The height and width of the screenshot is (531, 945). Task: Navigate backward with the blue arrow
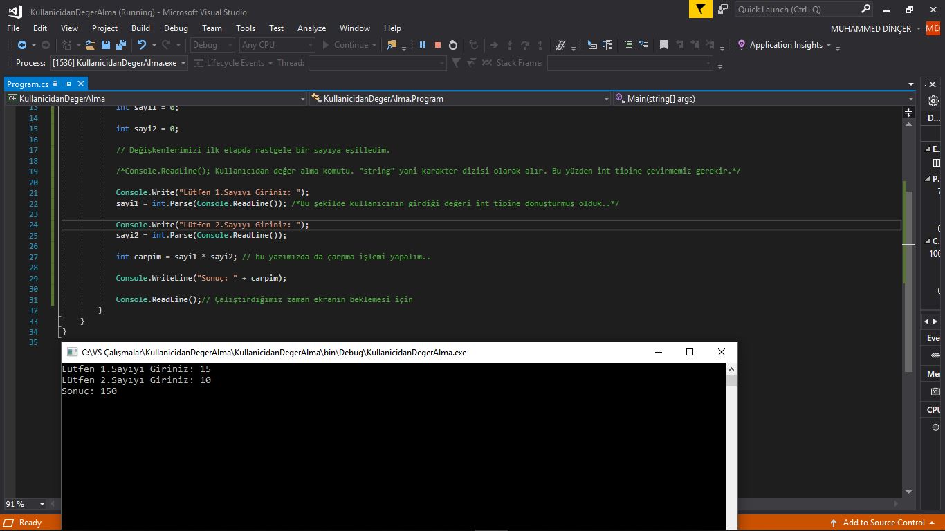coord(22,45)
